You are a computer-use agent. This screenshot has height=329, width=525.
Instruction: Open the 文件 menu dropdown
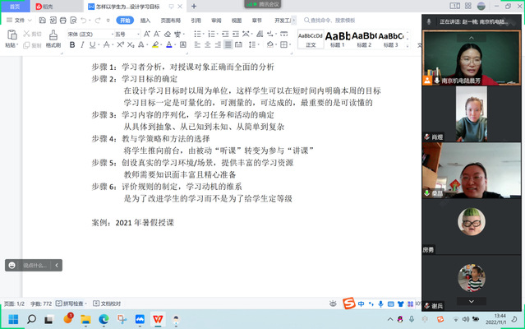(15, 20)
